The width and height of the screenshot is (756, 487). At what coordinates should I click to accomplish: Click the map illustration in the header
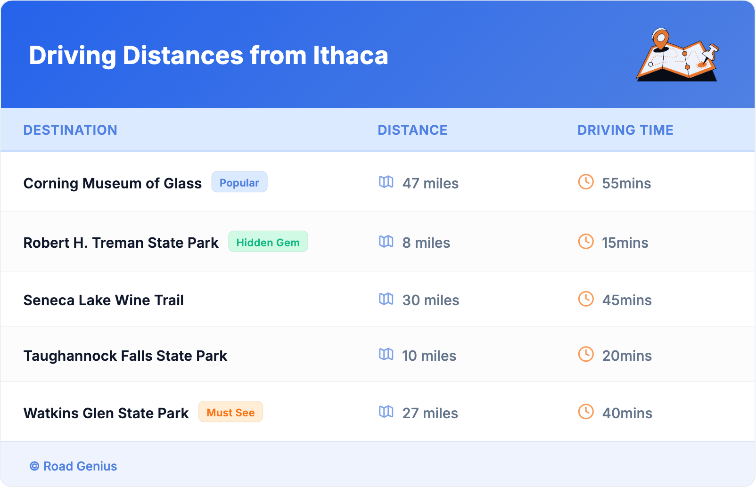click(677, 55)
